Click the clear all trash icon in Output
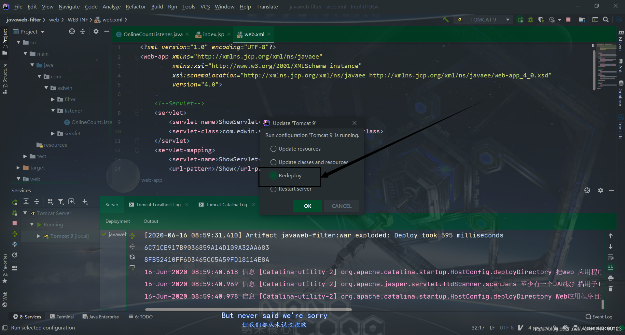 [611, 289]
